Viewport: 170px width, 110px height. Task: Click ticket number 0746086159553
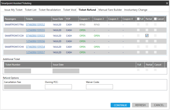pos(35,36)
